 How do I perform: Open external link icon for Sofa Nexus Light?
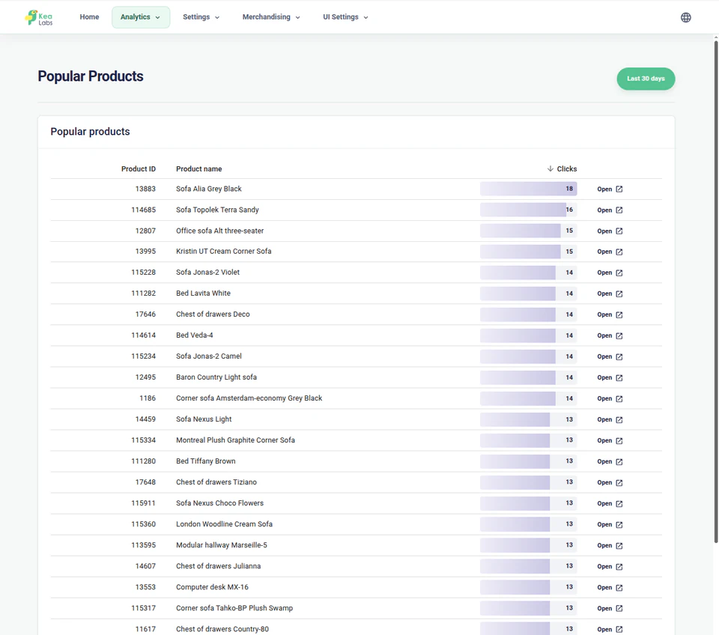(619, 419)
